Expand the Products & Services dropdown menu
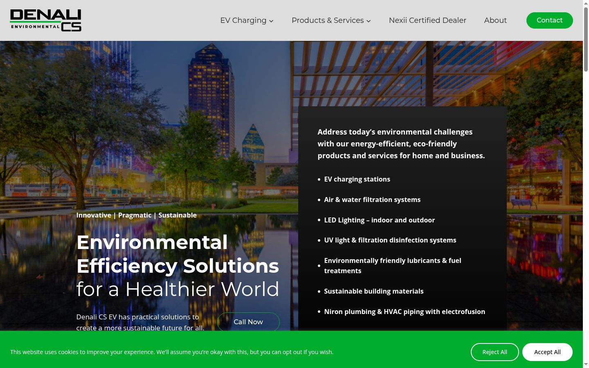The height and width of the screenshot is (368, 589). click(331, 20)
